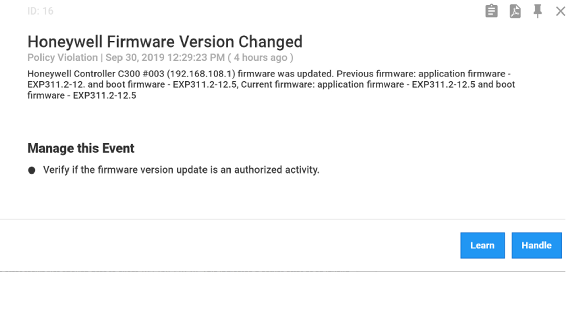The width and height of the screenshot is (569, 320).
Task: Click the IP address 192.168.108.1
Action: pyautogui.click(x=201, y=74)
